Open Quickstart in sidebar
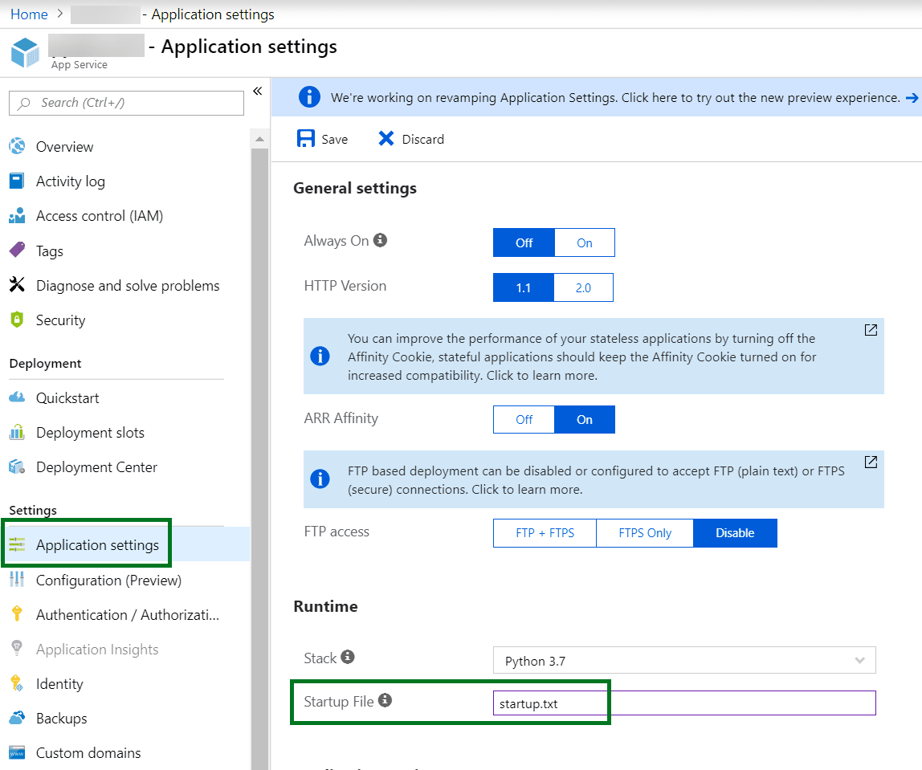922x770 pixels. [x=67, y=398]
